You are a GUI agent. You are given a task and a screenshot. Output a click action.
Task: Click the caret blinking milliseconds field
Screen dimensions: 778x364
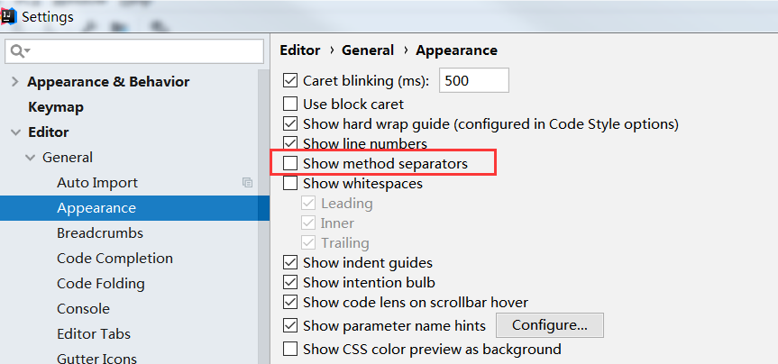pos(473,80)
